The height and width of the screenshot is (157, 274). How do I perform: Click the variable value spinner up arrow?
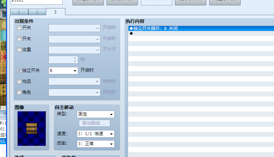[75, 58]
